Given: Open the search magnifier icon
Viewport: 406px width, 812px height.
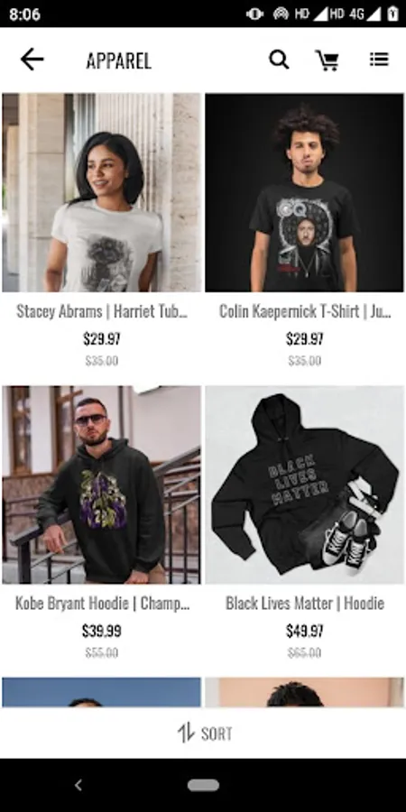Looking at the screenshot, I should 279,60.
